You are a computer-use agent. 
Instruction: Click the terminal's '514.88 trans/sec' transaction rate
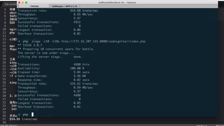84,11
